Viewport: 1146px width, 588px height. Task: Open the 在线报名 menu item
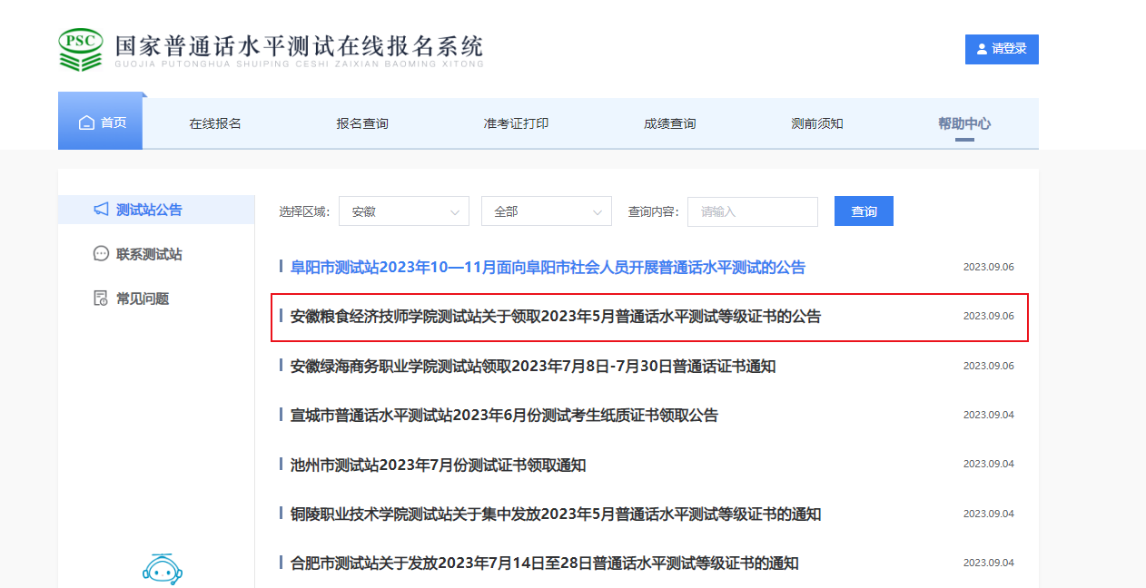point(215,123)
